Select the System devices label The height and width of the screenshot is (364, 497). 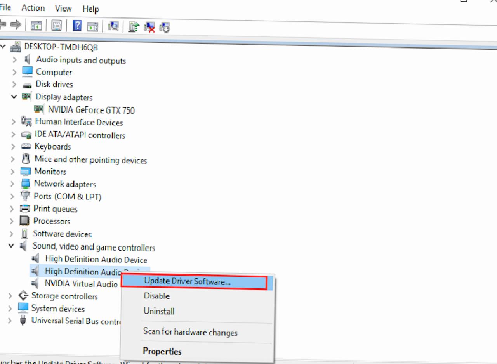[58, 309]
